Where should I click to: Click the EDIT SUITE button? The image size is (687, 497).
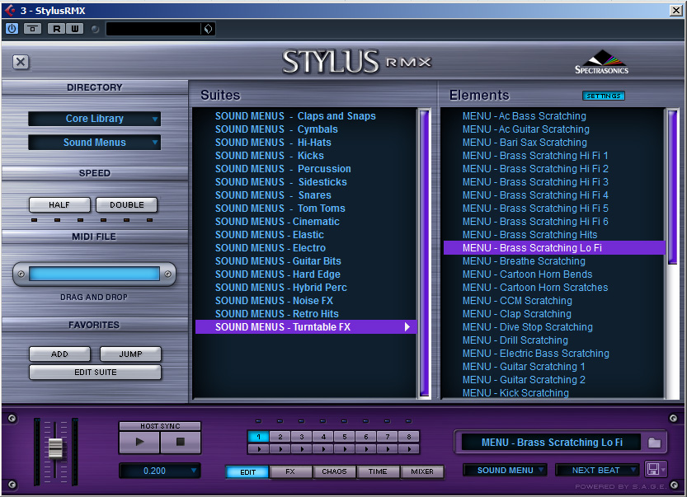pyautogui.click(x=95, y=373)
